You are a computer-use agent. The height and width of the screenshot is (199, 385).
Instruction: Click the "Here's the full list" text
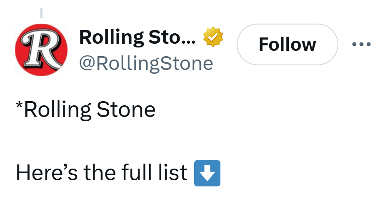click(102, 173)
